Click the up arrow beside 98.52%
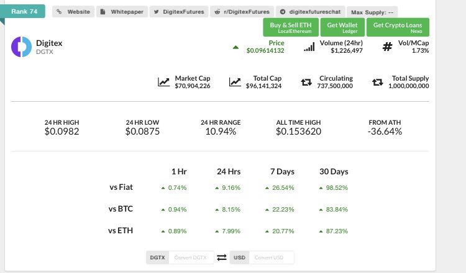Viewport: 466px width, 273px height. [321, 188]
